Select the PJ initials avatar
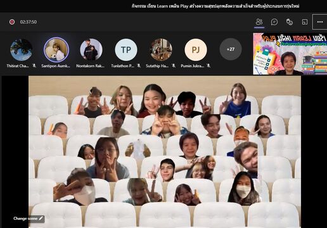Screen dimensions: 327x228 point(196,49)
